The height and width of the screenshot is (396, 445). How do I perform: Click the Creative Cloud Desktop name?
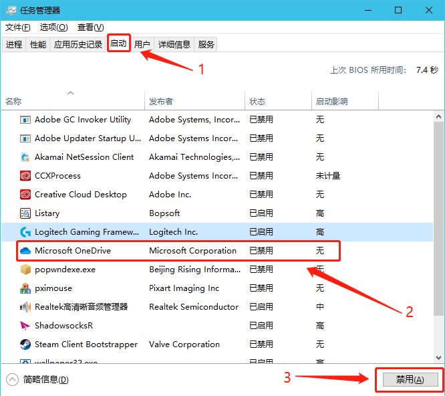pos(81,195)
